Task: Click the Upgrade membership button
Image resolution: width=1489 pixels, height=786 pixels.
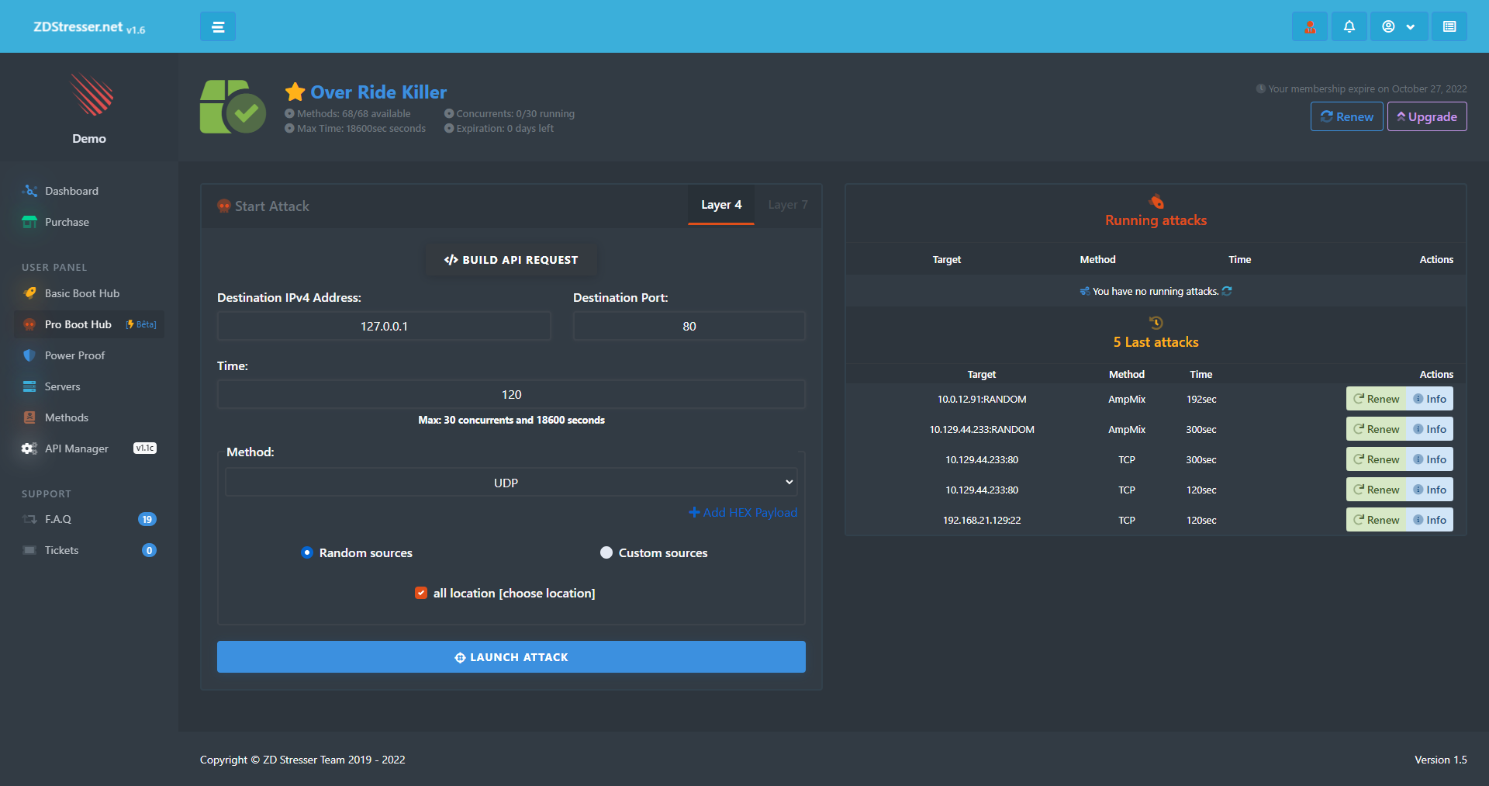Action: [1426, 117]
